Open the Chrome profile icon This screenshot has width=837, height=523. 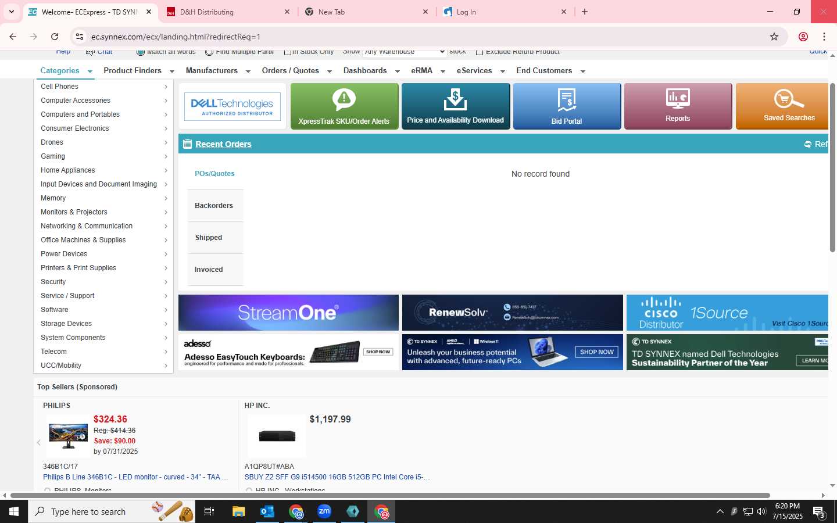click(803, 37)
